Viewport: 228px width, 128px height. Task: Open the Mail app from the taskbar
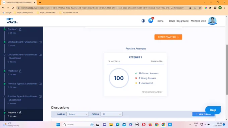(x=124, y=125)
